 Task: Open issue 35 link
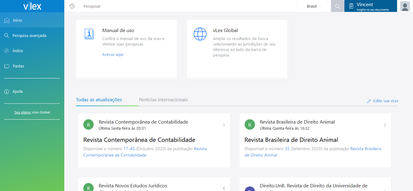[287, 149]
